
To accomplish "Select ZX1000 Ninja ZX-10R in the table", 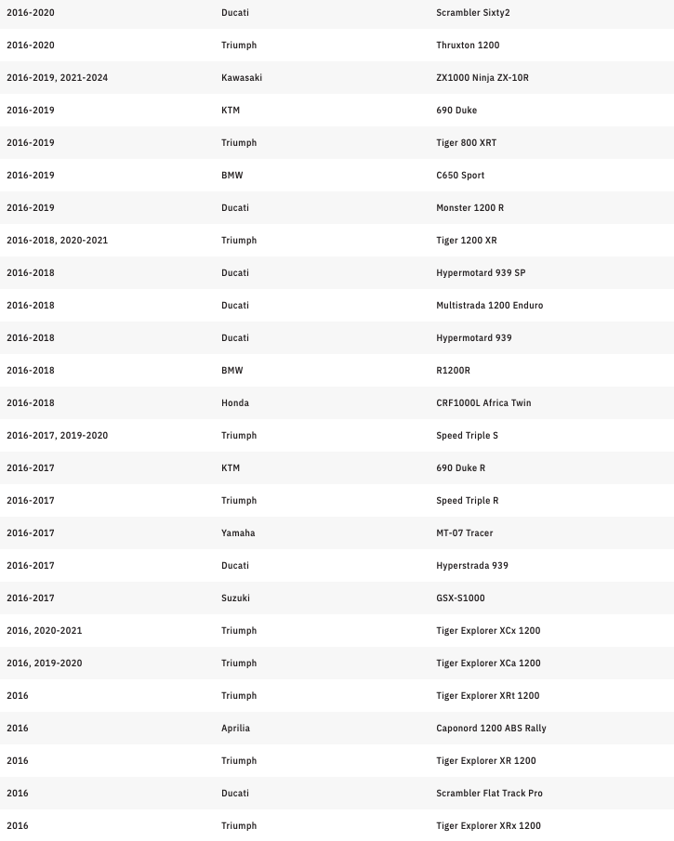I will click(482, 78).
